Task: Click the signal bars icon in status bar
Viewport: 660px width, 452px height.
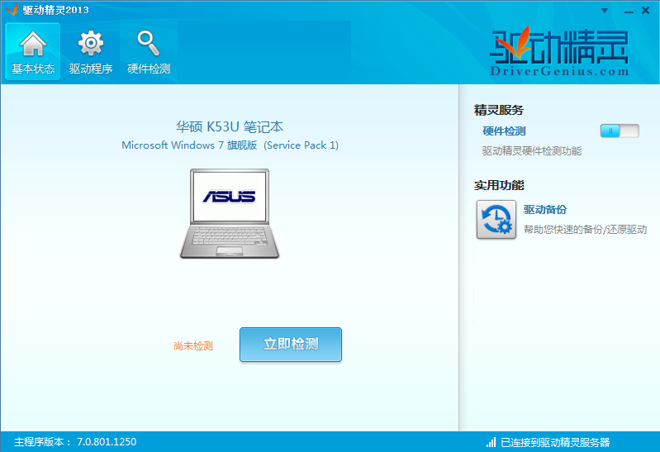Action: click(x=491, y=442)
